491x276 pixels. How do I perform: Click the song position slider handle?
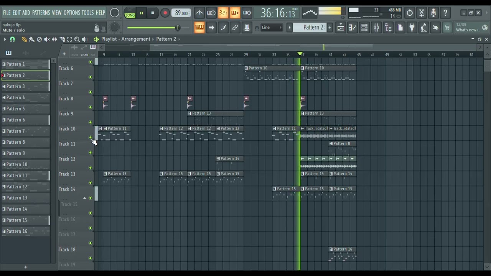177,28
